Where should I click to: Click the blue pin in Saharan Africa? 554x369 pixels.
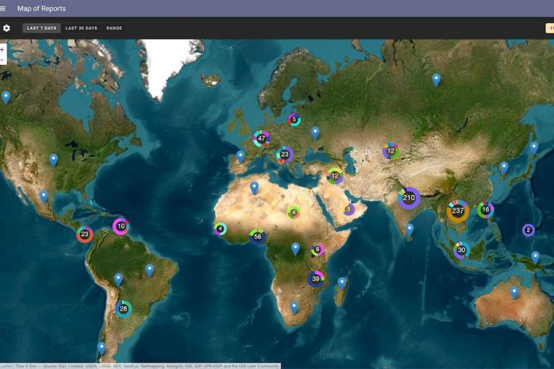click(254, 188)
